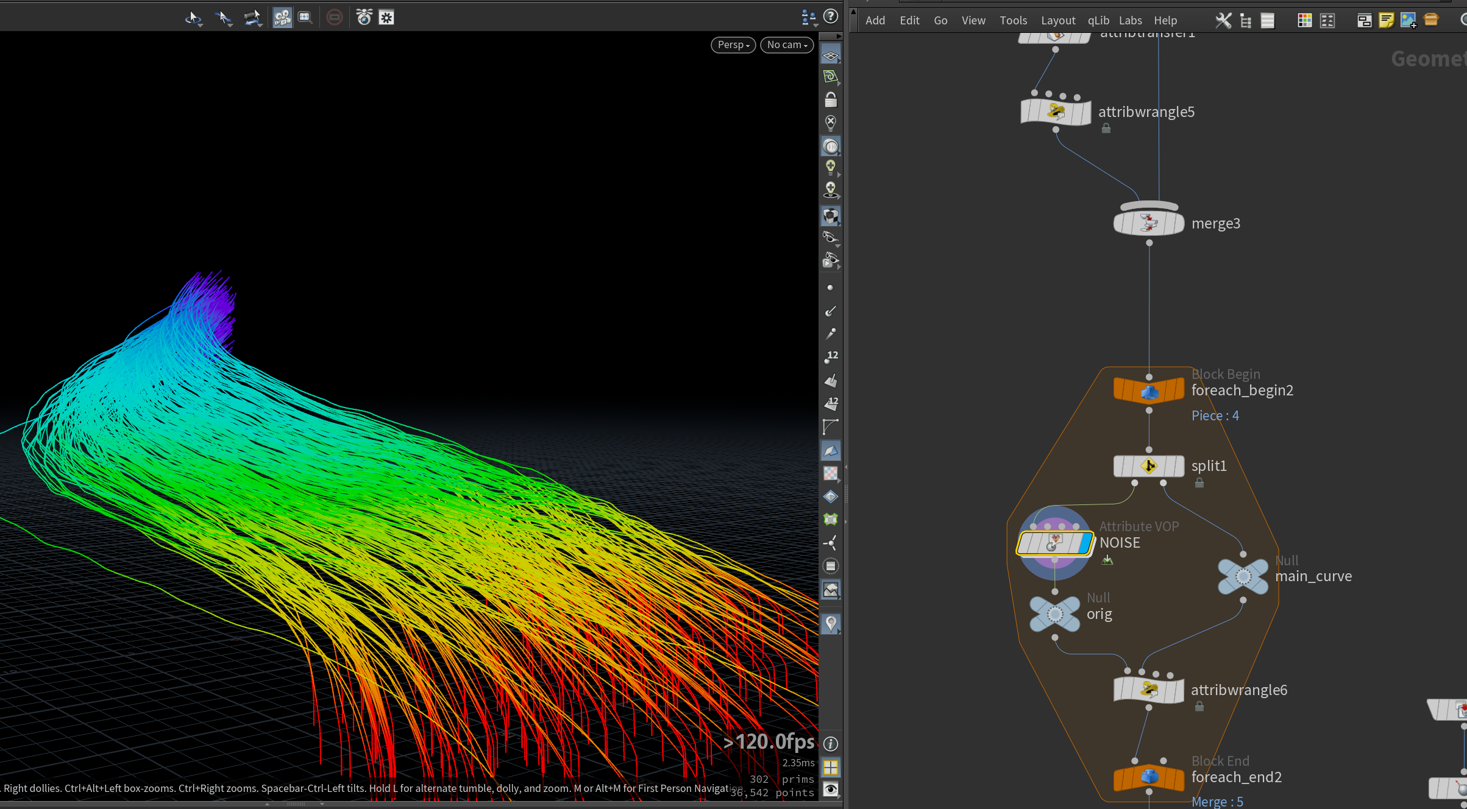Click the viewport render snapshot camera icon
The image size is (1467, 809).
pyautogui.click(x=364, y=18)
